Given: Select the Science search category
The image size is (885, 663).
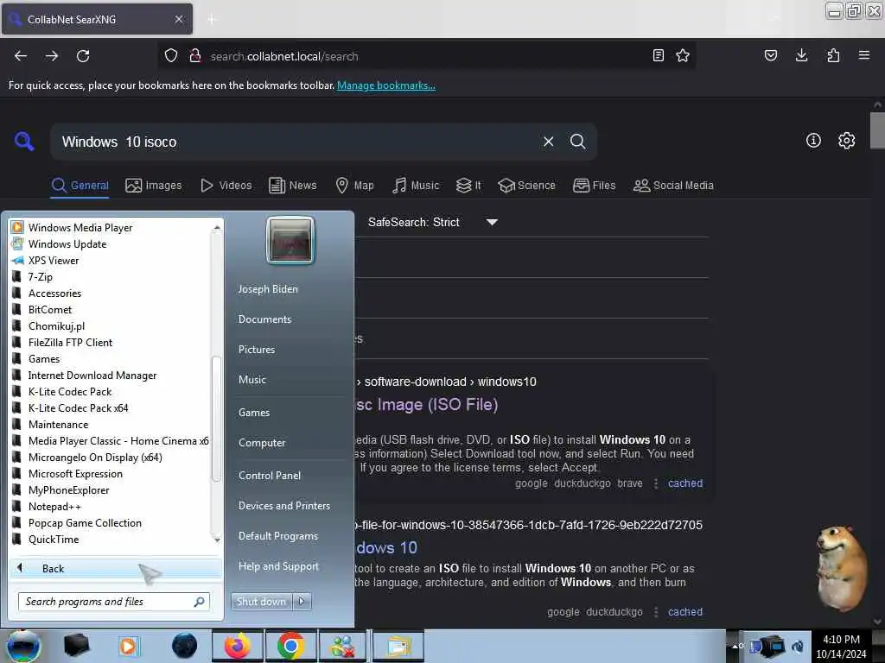Looking at the screenshot, I should [x=526, y=186].
